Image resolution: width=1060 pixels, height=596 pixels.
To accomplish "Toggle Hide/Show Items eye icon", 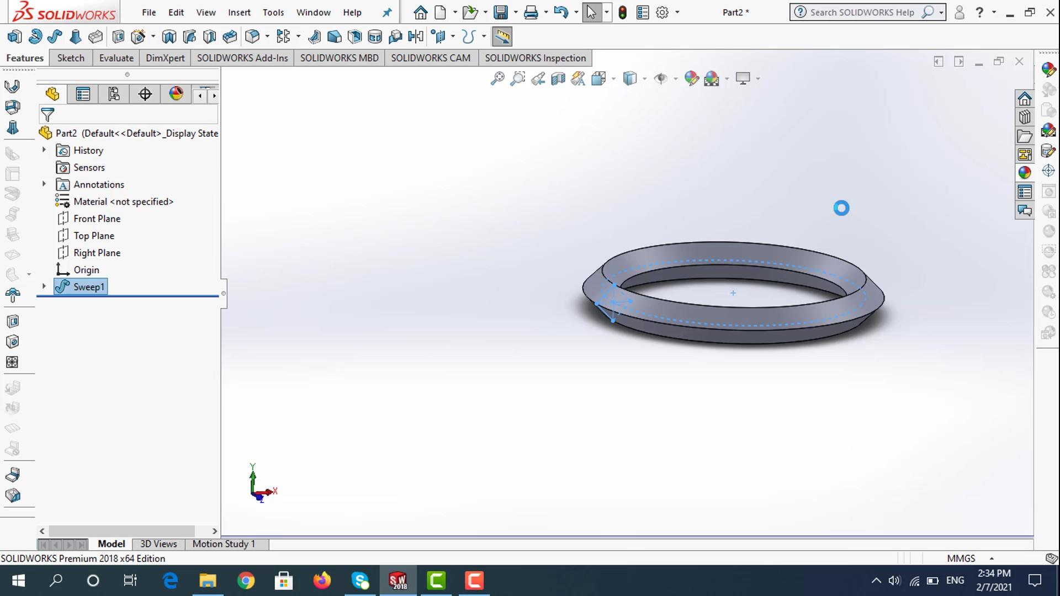I will pos(660,78).
